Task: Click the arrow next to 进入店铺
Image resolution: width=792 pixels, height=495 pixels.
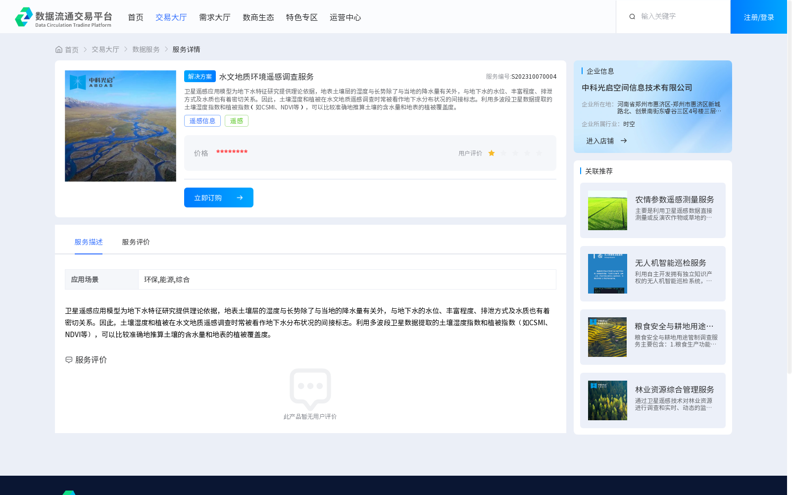Action: point(624,141)
